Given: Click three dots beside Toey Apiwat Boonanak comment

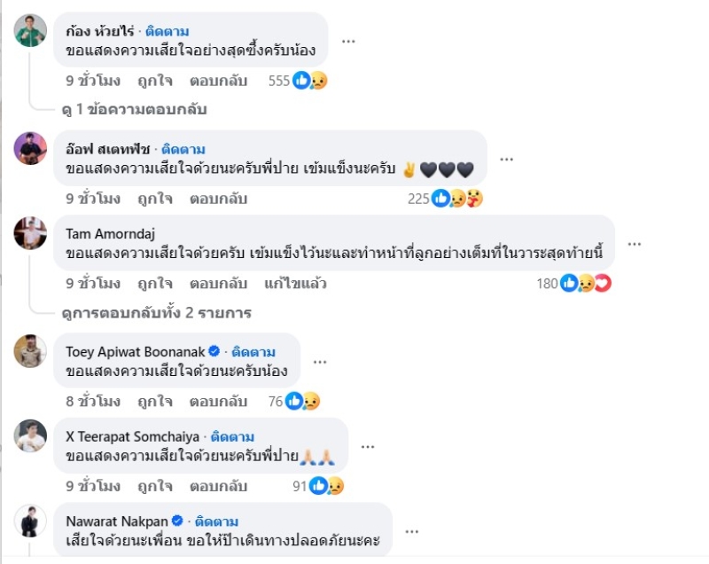Looking at the screenshot, I should (x=320, y=362).
